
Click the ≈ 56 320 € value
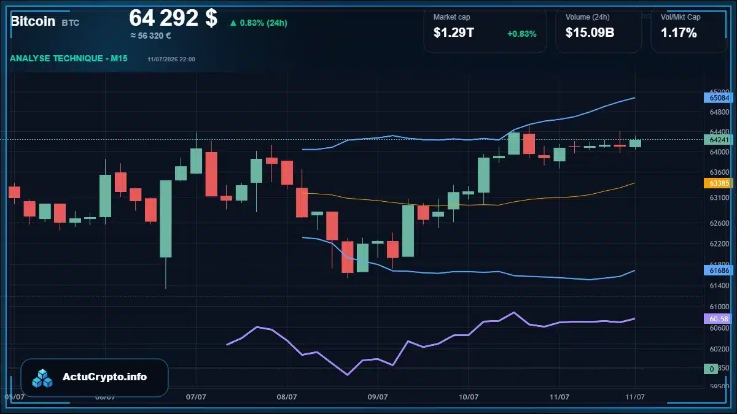click(150, 36)
